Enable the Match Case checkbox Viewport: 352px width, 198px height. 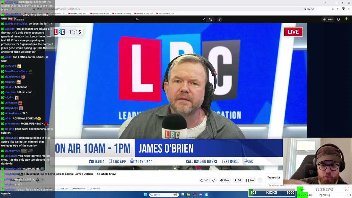point(58,189)
